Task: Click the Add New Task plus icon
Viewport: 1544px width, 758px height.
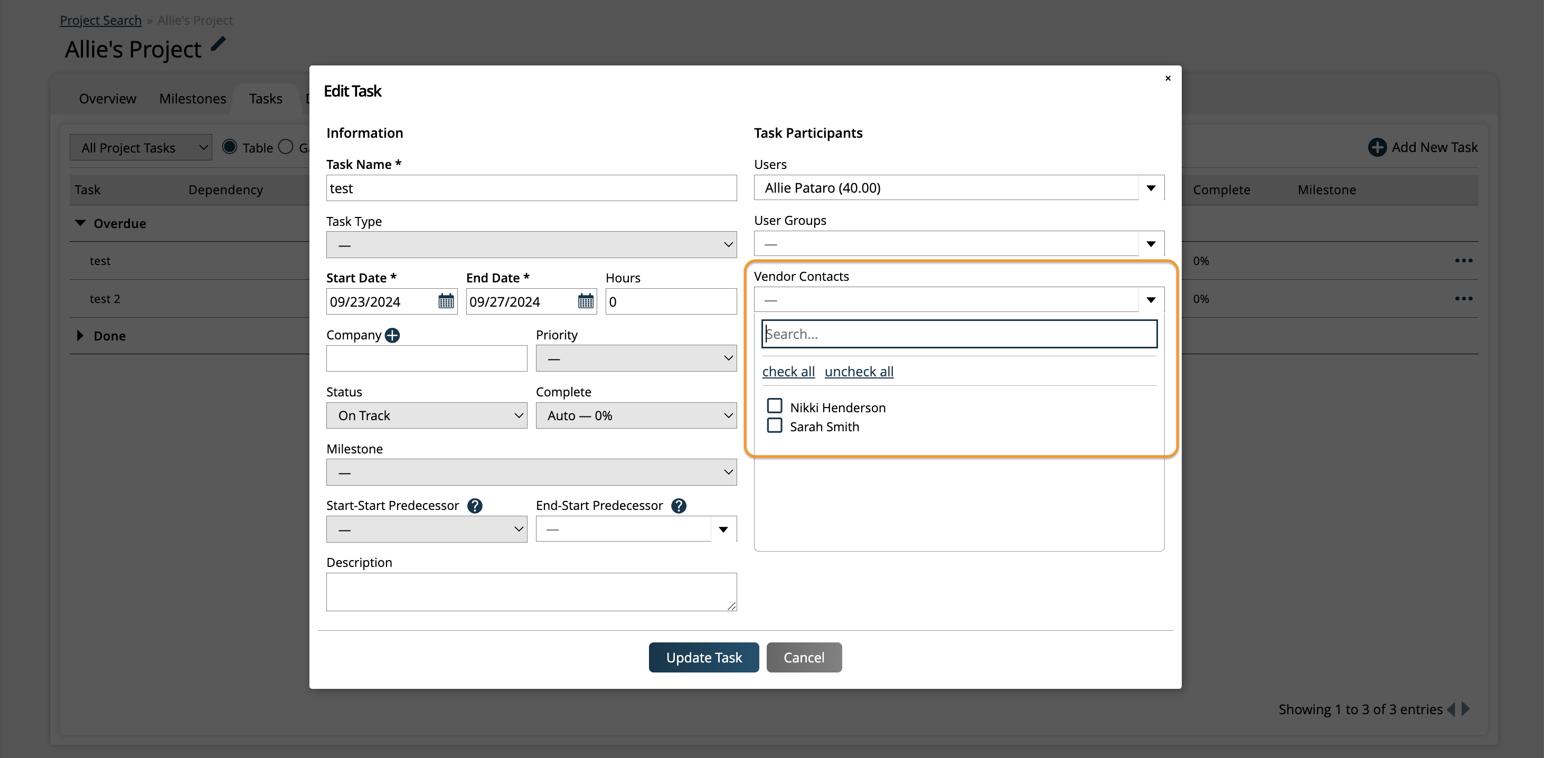Action: pyautogui.click(x=1377, y=147)
